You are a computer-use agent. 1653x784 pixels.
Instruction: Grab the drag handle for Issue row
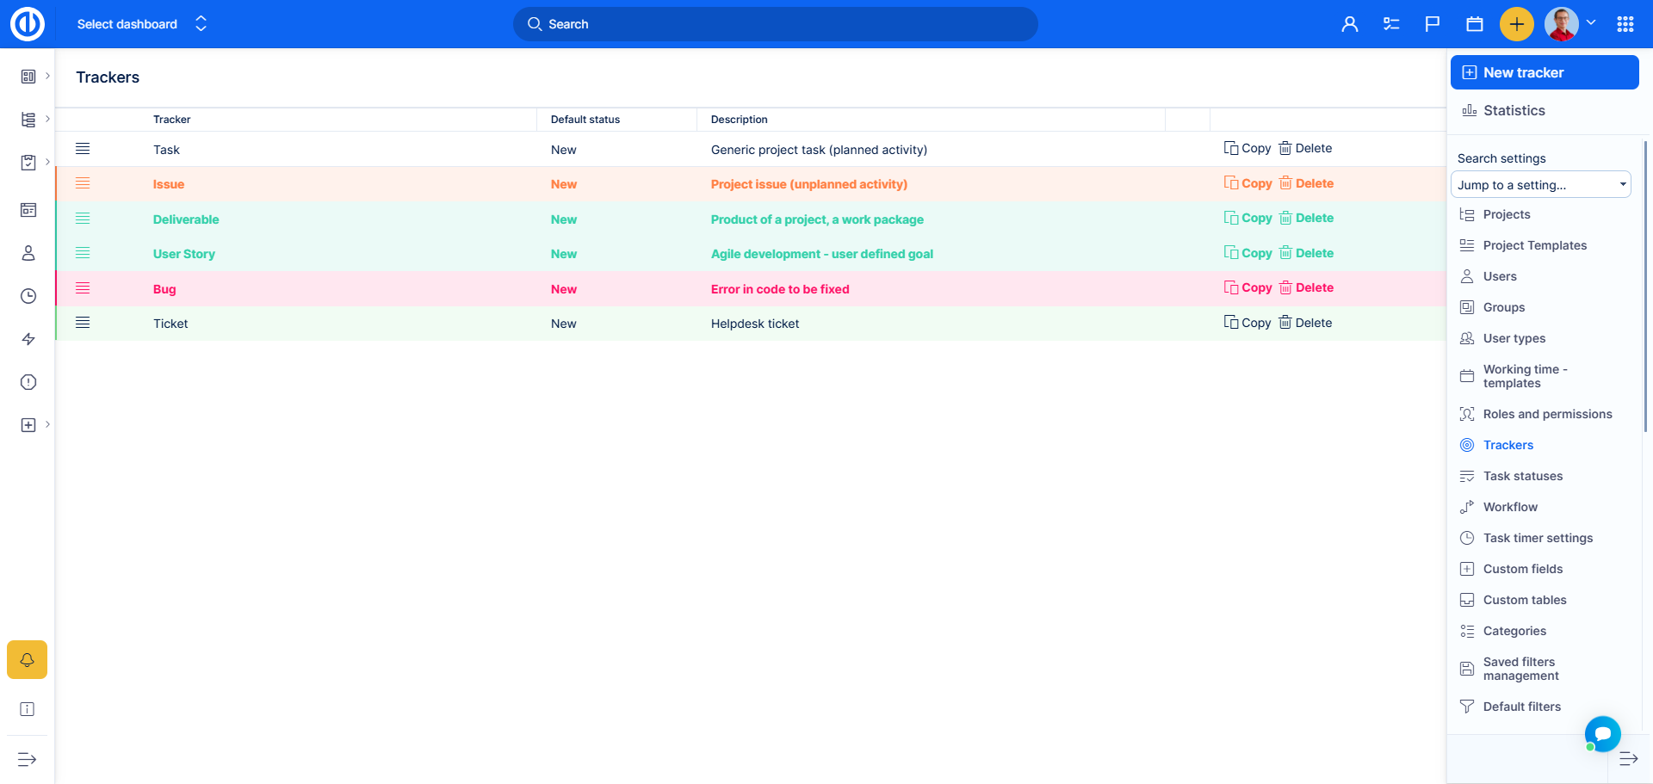(x=83, y=183)
